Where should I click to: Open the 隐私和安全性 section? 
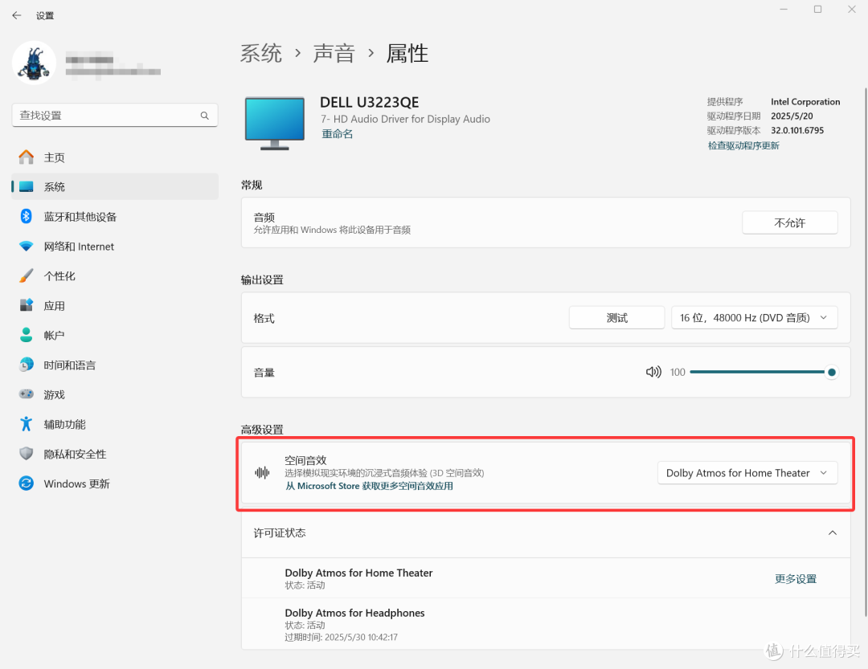point(115,454)
